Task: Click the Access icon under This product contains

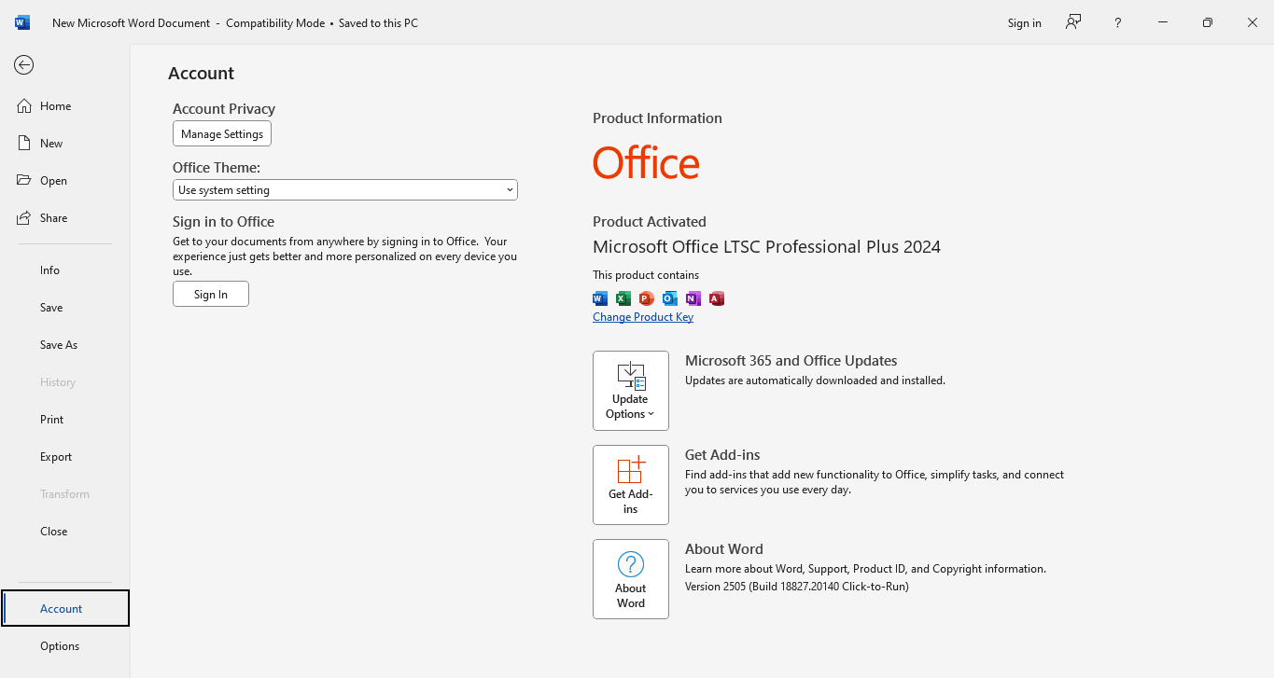Action: click(717, 298)
